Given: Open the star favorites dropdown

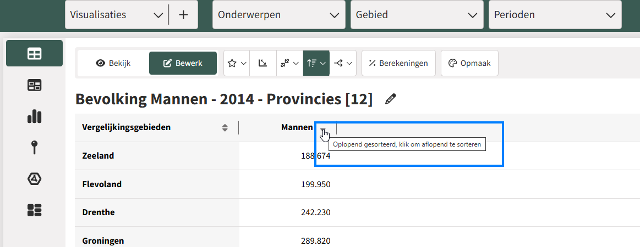Looking at the screenshot, I should click(237, 63).
